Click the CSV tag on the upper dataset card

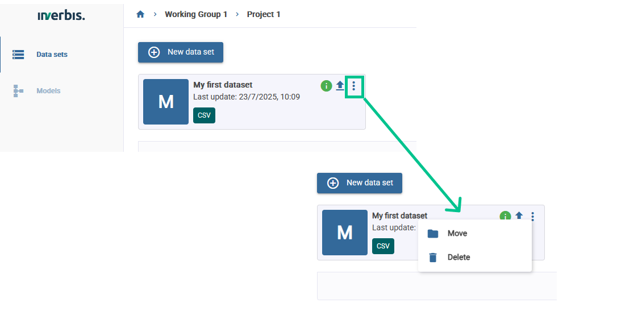pyautogui.click(x=204, y=115)
